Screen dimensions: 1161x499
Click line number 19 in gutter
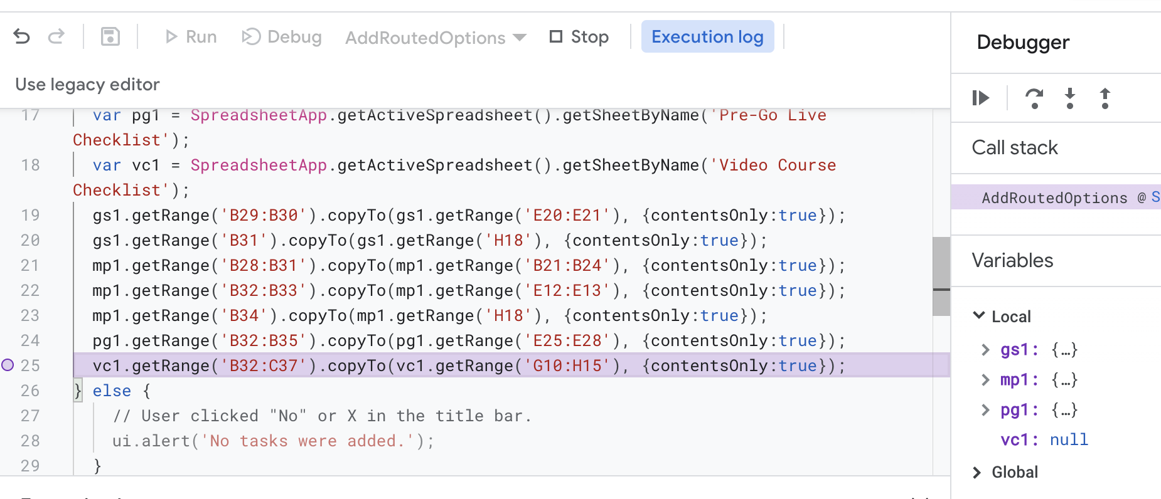[30, 215]
